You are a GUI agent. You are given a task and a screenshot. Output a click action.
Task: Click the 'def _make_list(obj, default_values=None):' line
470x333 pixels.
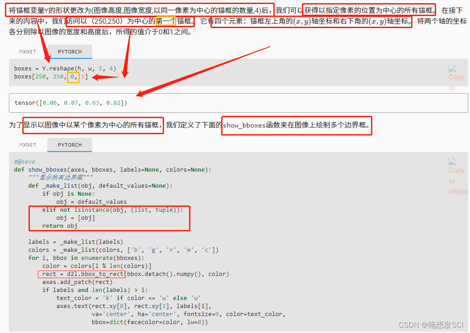click(x=100, y=186)
